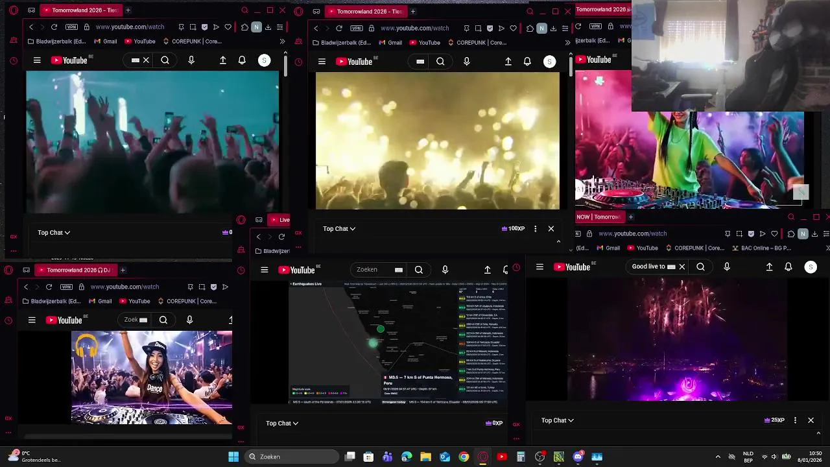This screenshot has width=830, height=467.
Task: Expand the Top Chat dropdown beside 0XP
Action: coord(282,423)
